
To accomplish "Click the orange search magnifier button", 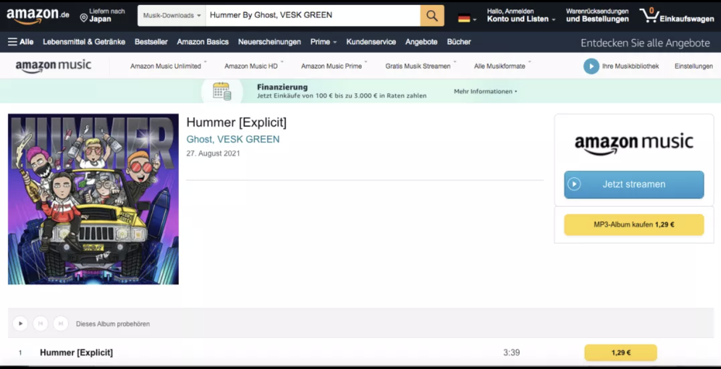I will (x=432, y=16).
